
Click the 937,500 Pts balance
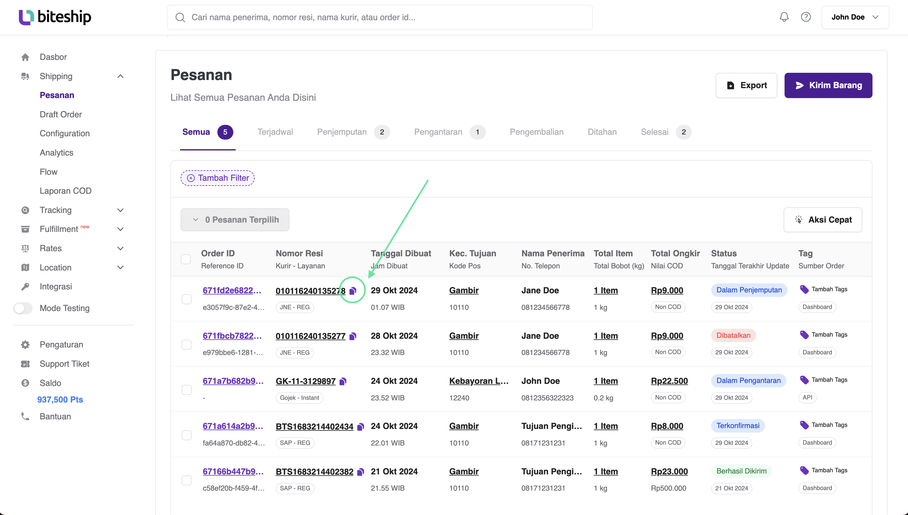click(60, 400)
